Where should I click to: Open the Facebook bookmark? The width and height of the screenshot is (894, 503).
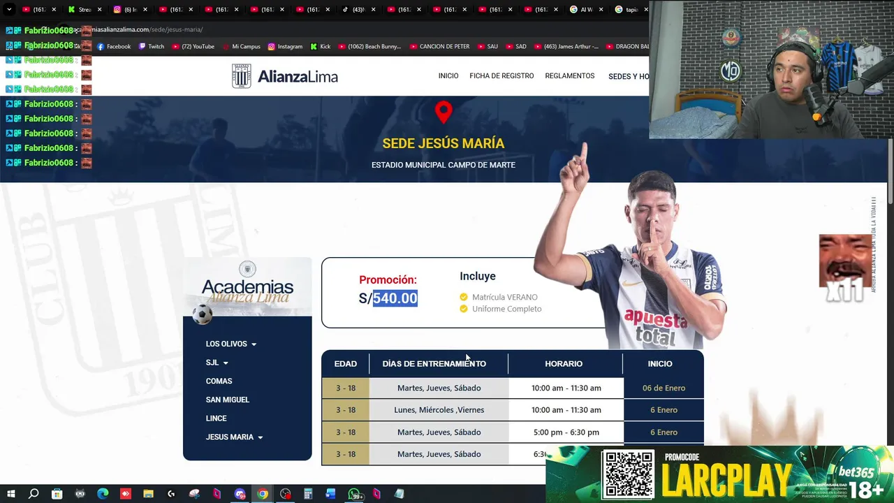(x=114, y=47)
